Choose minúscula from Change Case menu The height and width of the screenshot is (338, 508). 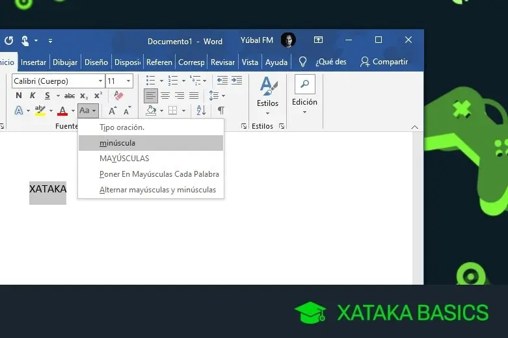pos(151,143)
